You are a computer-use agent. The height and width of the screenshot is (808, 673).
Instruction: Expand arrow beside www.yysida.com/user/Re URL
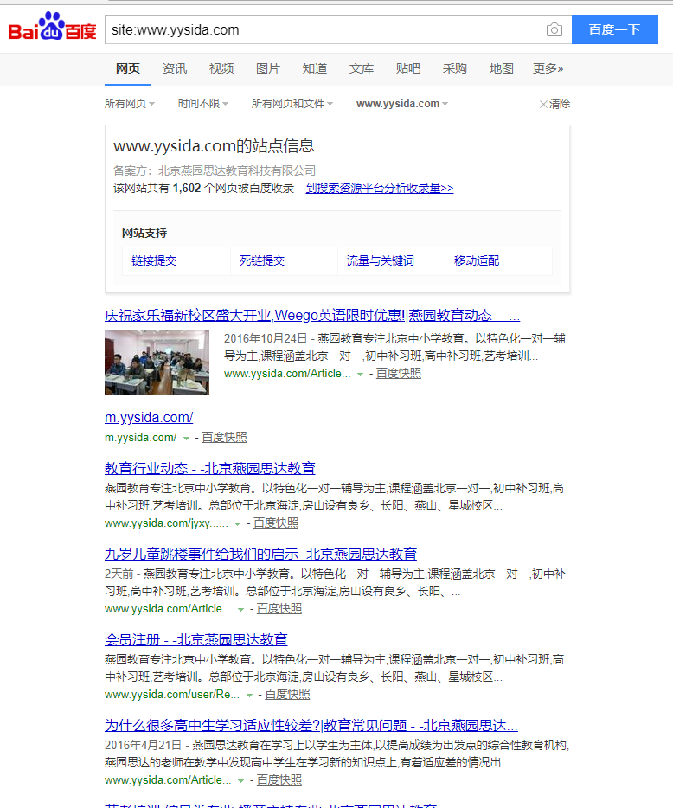[249, 696]
